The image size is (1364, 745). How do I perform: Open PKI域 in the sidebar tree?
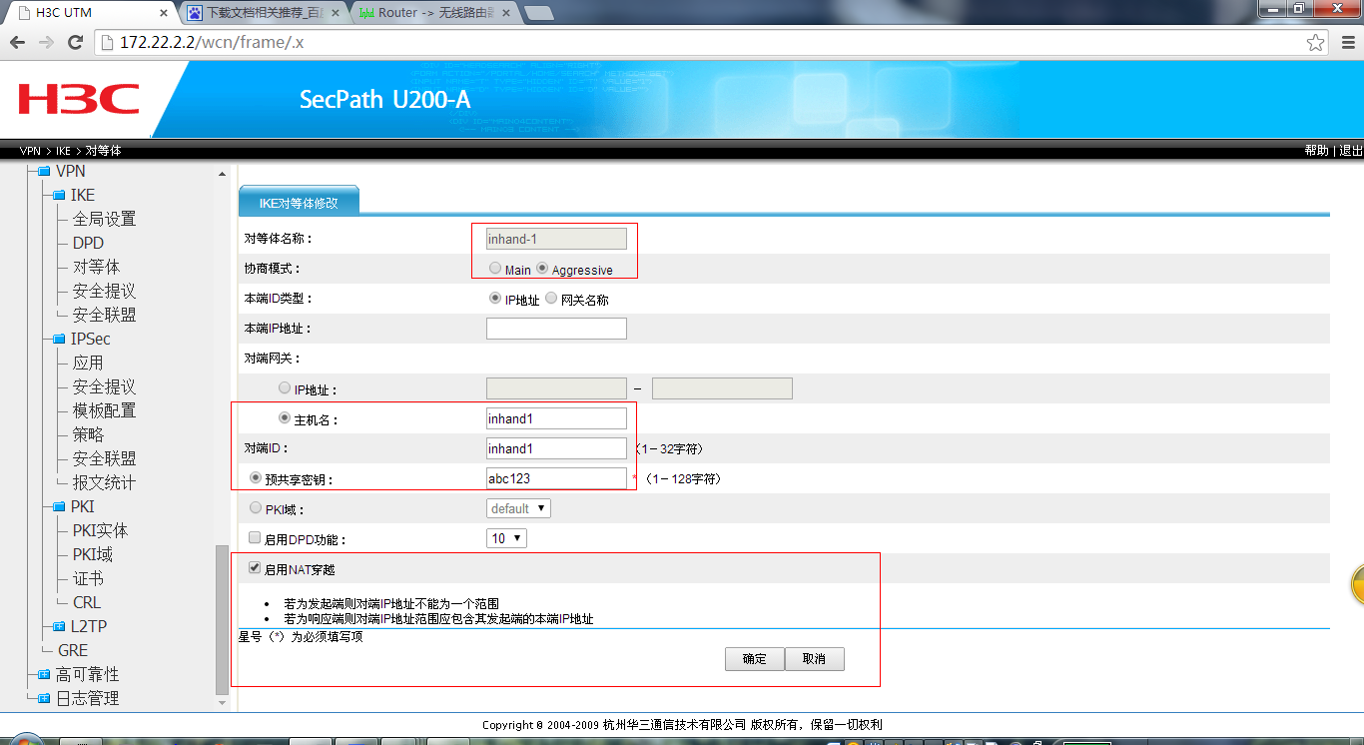click(92, 554)
